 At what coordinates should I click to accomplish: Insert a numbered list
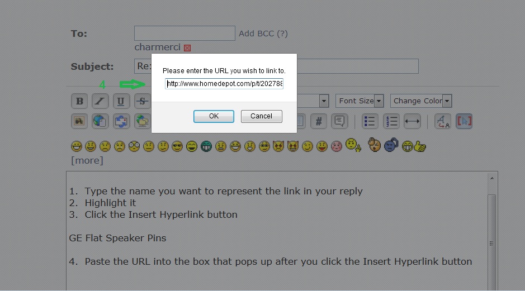tap(391, 121)
